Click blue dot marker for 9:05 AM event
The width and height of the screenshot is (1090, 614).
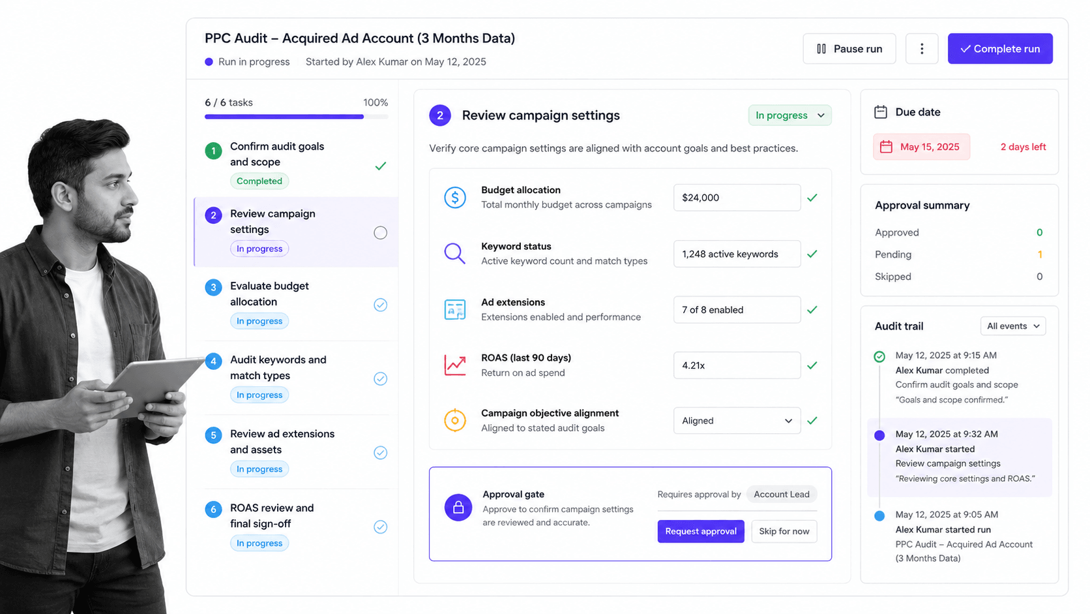tap(879, 515)
